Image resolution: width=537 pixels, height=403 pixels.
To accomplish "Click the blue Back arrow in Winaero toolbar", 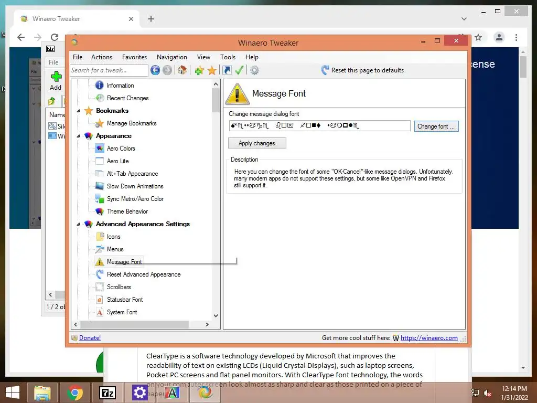I will 155,70.
